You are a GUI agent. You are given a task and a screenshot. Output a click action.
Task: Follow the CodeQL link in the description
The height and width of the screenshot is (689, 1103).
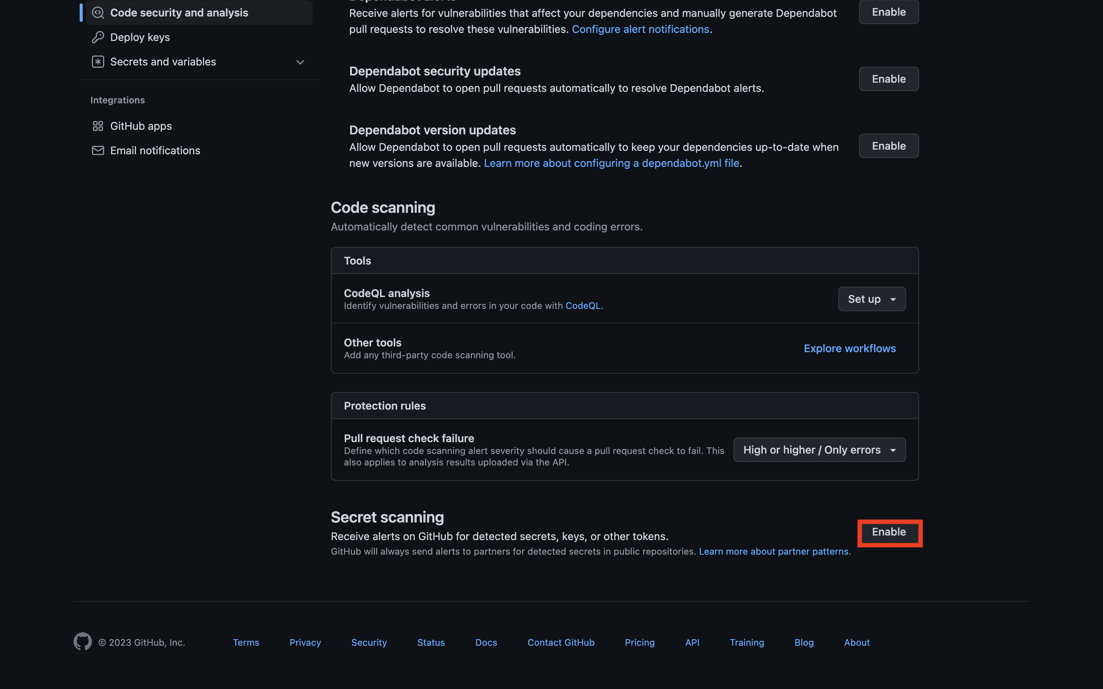583,306
